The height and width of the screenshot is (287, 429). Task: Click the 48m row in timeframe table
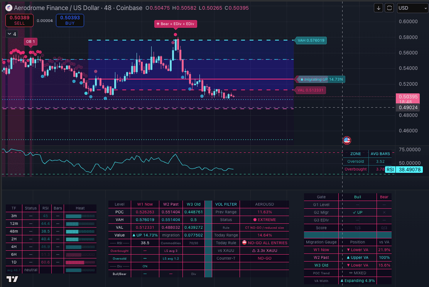(x=51, y=231)
